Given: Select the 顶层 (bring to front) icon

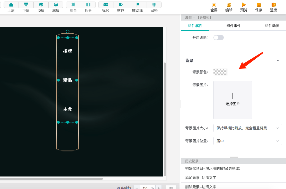Looking at the screenshot, I should coord(41,7).
